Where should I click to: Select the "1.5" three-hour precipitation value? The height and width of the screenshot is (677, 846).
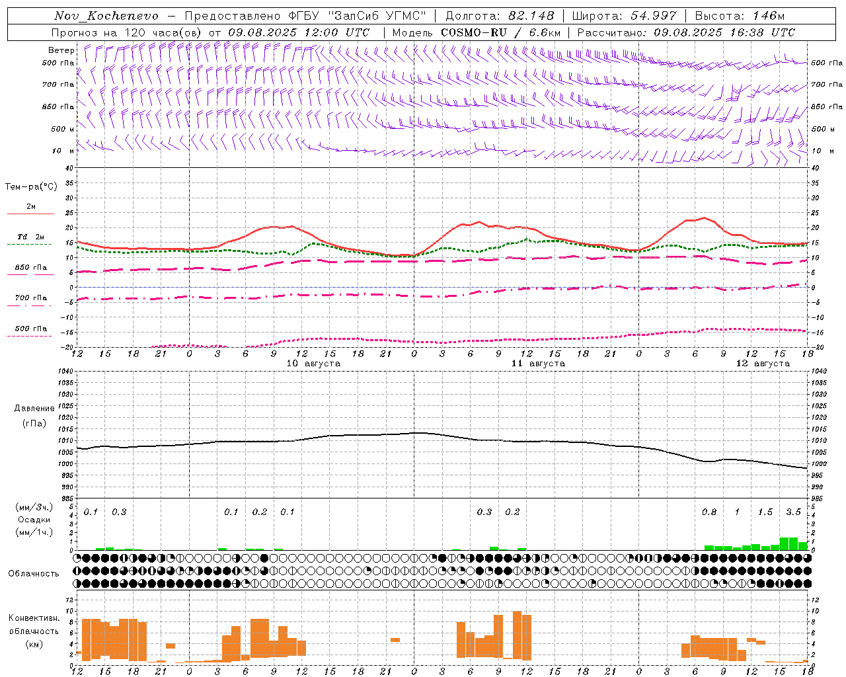[765, 512]
